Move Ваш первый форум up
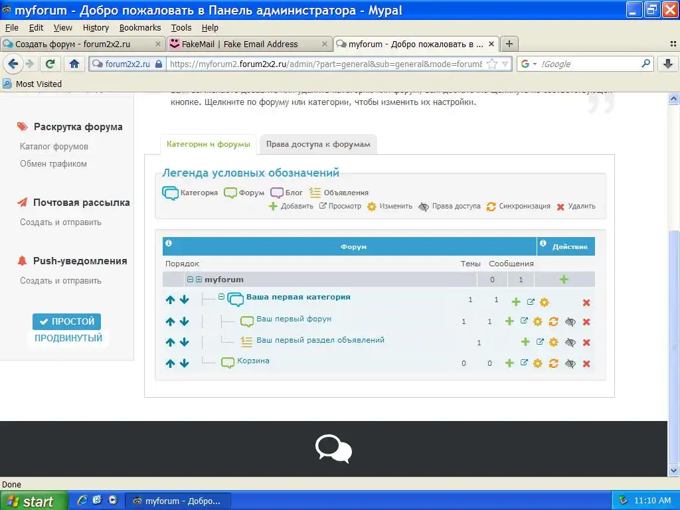 [170, 321]
